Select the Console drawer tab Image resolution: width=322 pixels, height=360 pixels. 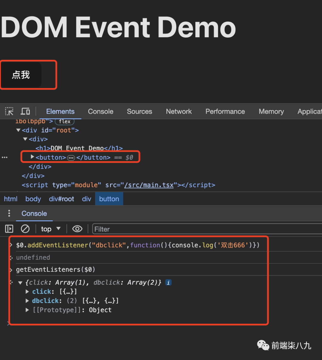[x=34, y=214]
